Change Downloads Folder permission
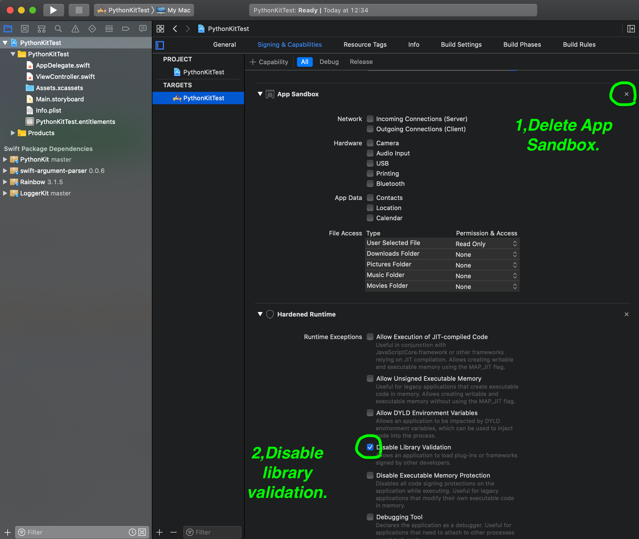639x539 pixels. pos(486,255)
